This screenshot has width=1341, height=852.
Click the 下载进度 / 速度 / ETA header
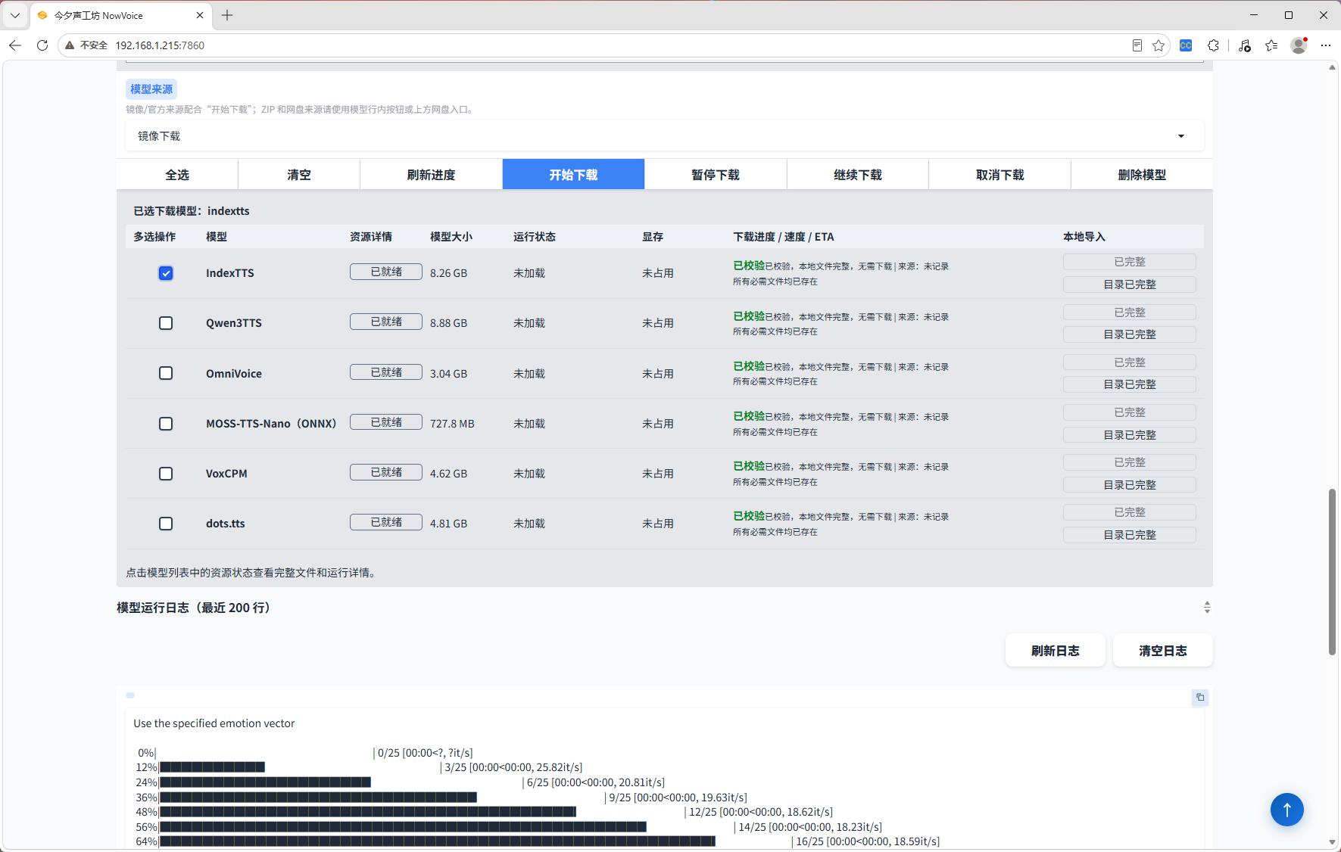pos(783,237)
